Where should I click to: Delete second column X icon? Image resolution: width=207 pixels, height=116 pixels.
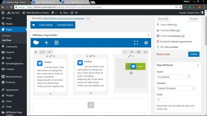[94, 56]
